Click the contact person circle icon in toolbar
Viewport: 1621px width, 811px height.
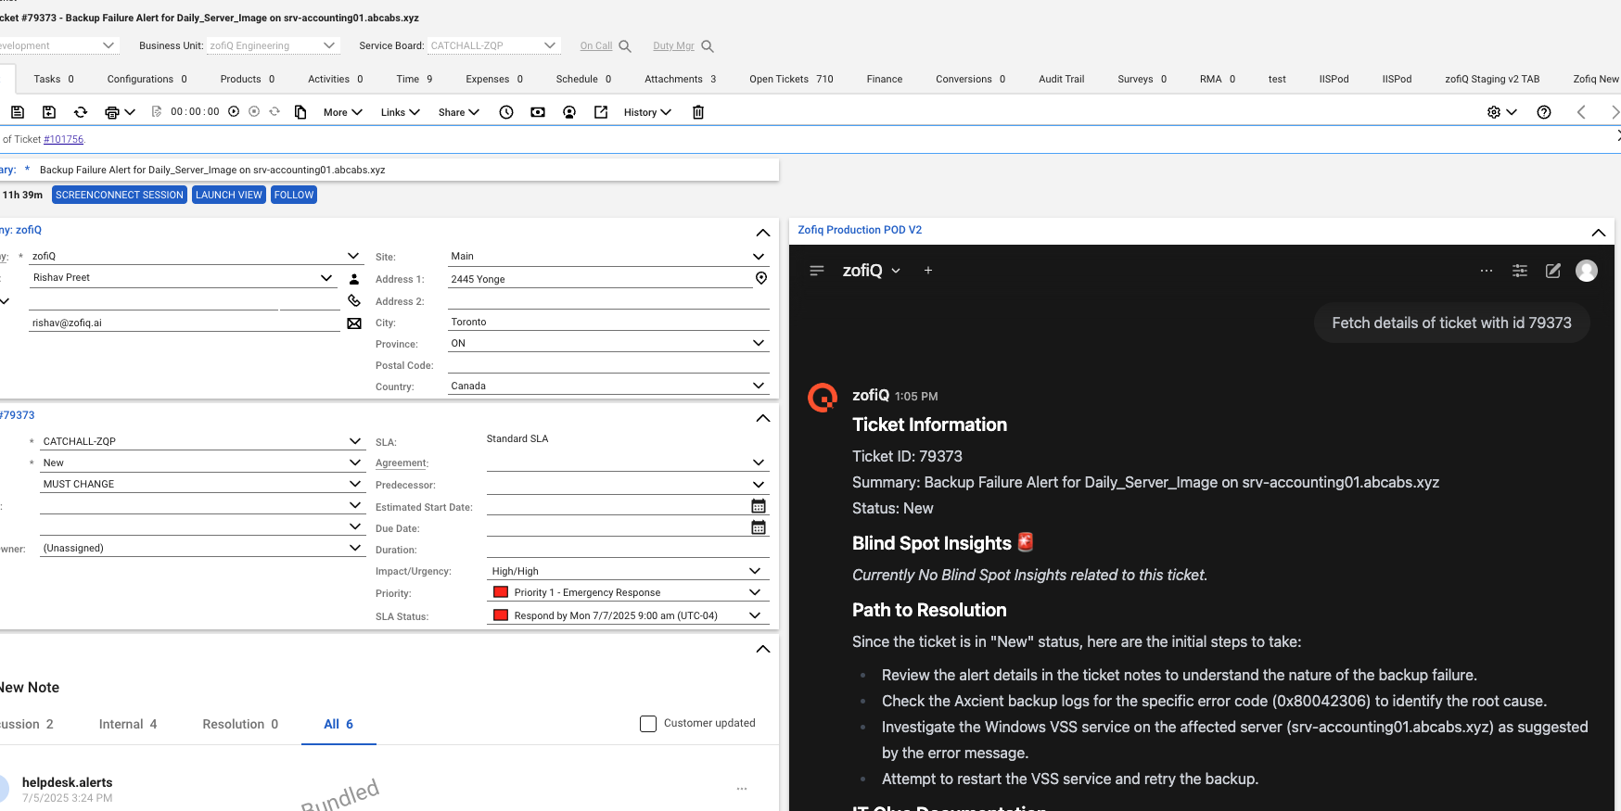(569, 112)
